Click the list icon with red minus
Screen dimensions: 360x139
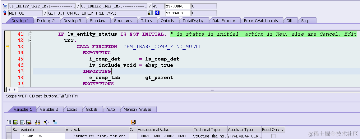click(29, 122)
